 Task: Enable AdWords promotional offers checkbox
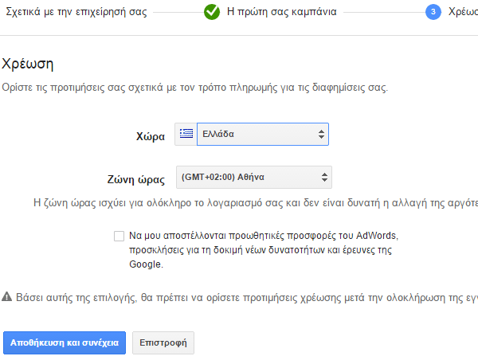pyautogui.click(x=119, y=236)
